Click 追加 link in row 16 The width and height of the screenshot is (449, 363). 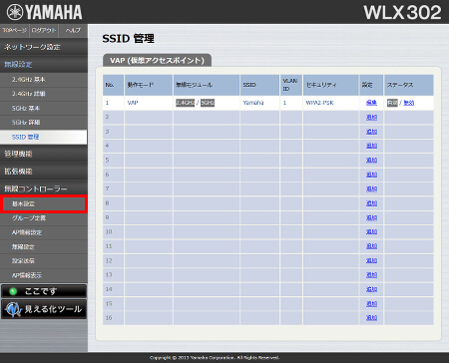[371, 318]
